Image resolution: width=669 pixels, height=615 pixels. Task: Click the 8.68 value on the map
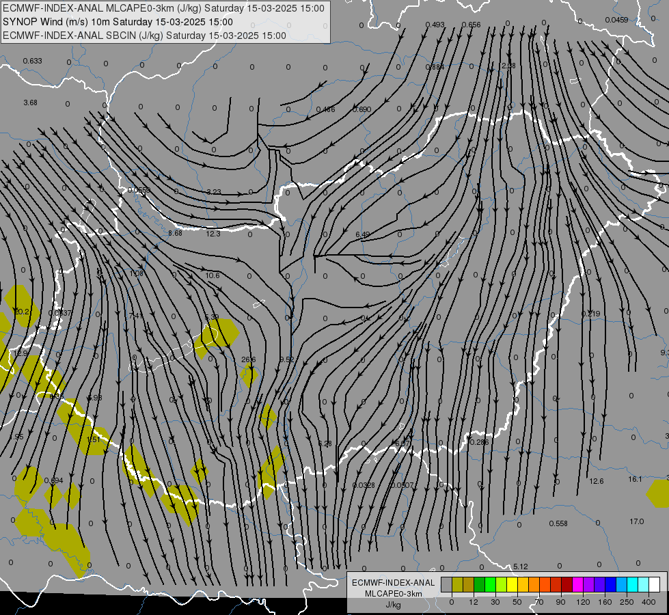[175, 234]
